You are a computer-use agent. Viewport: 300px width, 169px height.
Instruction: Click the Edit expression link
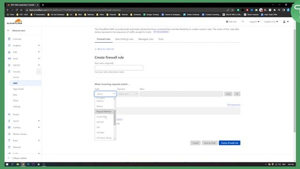coord(233,105)
